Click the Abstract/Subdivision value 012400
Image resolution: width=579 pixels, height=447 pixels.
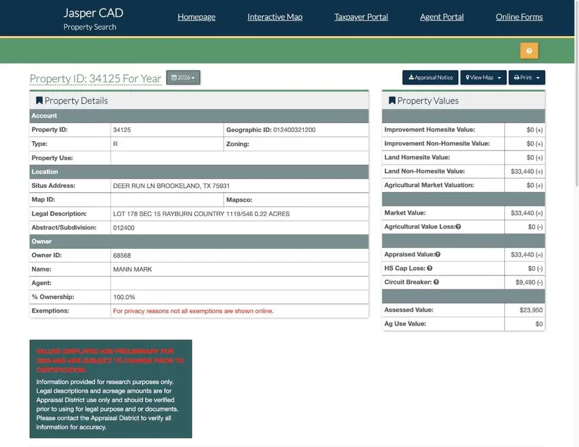[x=124, y=228]
